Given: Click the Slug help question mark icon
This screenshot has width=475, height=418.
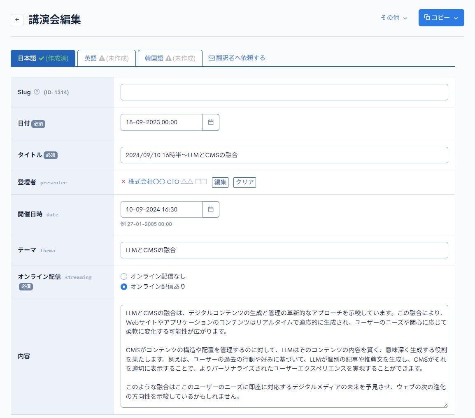Looking at the screenshot, I should (37, 92).
